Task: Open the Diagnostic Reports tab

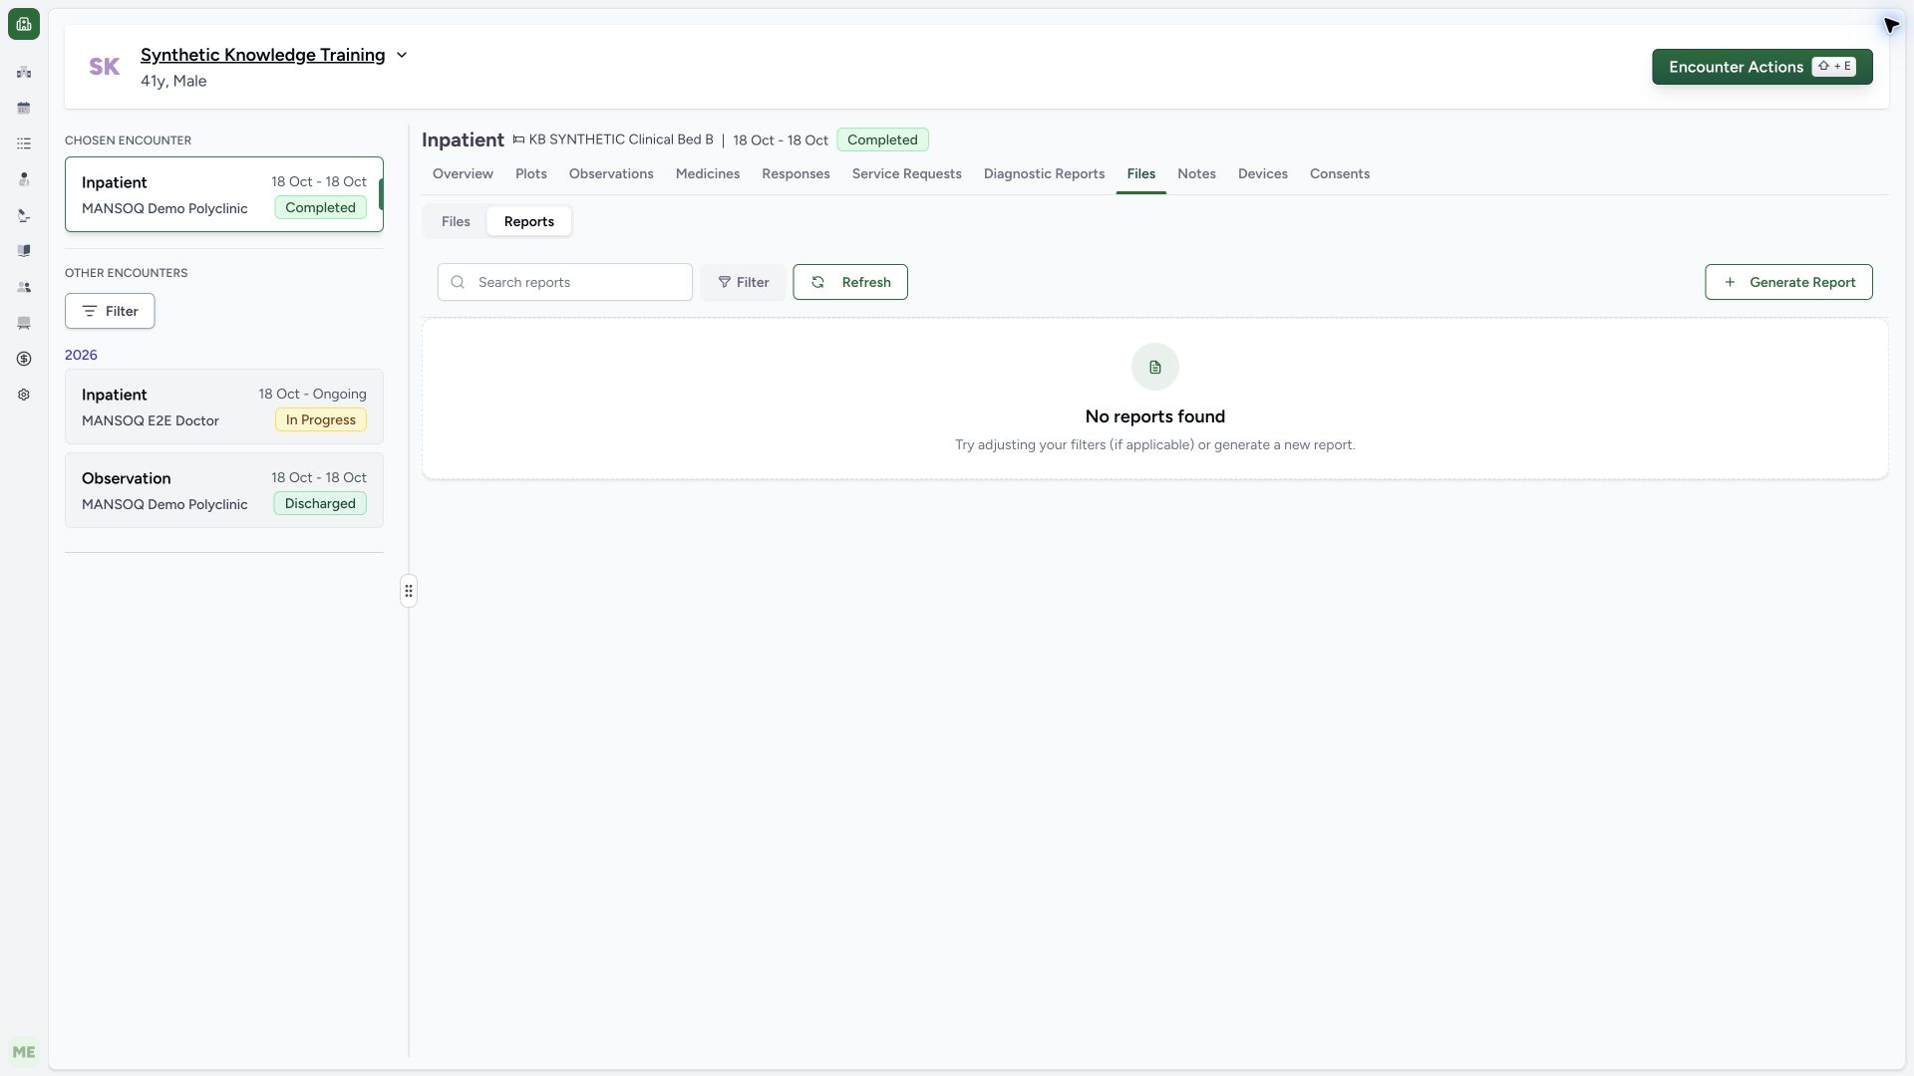Action: [1044, 173]
